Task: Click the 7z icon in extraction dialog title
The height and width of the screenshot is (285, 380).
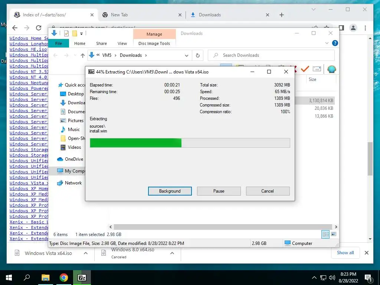Action: tap(91, 72)
